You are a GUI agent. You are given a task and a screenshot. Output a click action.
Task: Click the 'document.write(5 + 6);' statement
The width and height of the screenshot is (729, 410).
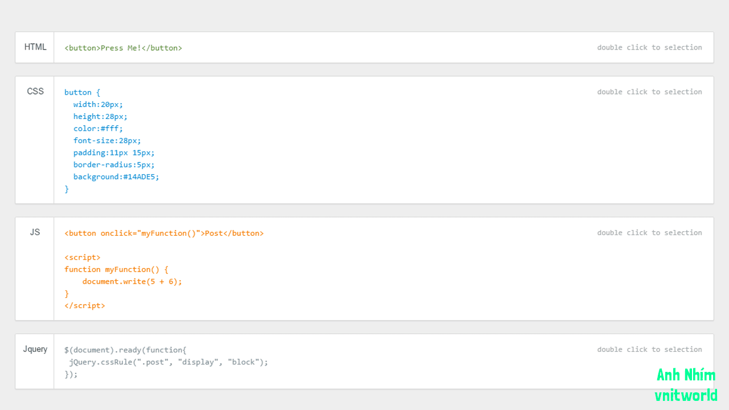[x=132, y=281]
